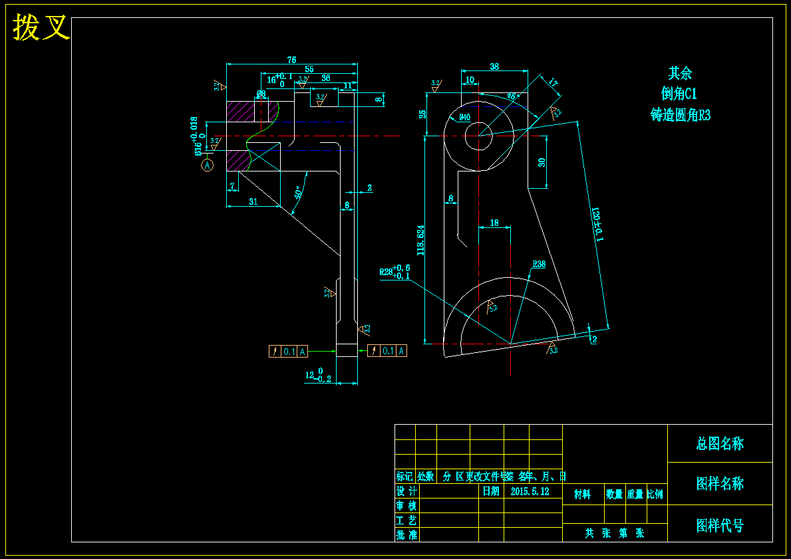Screen dimensions: 791x559
Task: Click the overall length dimension "75"
Action: click(x=291, y=60)
